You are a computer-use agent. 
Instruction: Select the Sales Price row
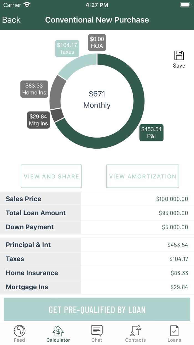coord(97,199)
